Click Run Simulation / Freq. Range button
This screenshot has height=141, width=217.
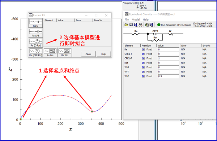(174, 25)
